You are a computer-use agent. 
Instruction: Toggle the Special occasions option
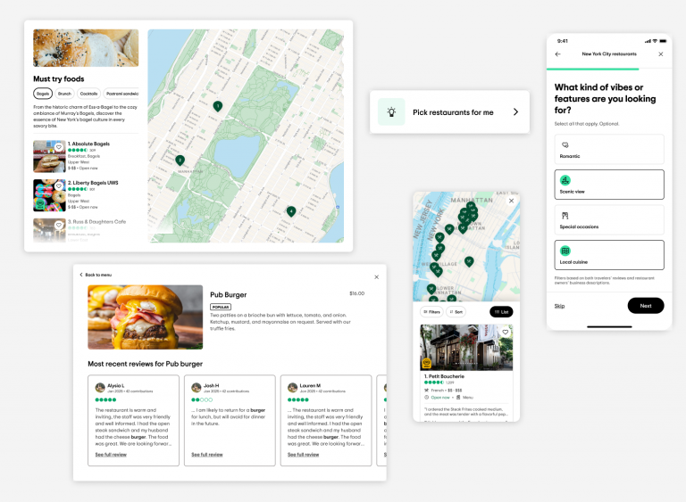[609, 219]
